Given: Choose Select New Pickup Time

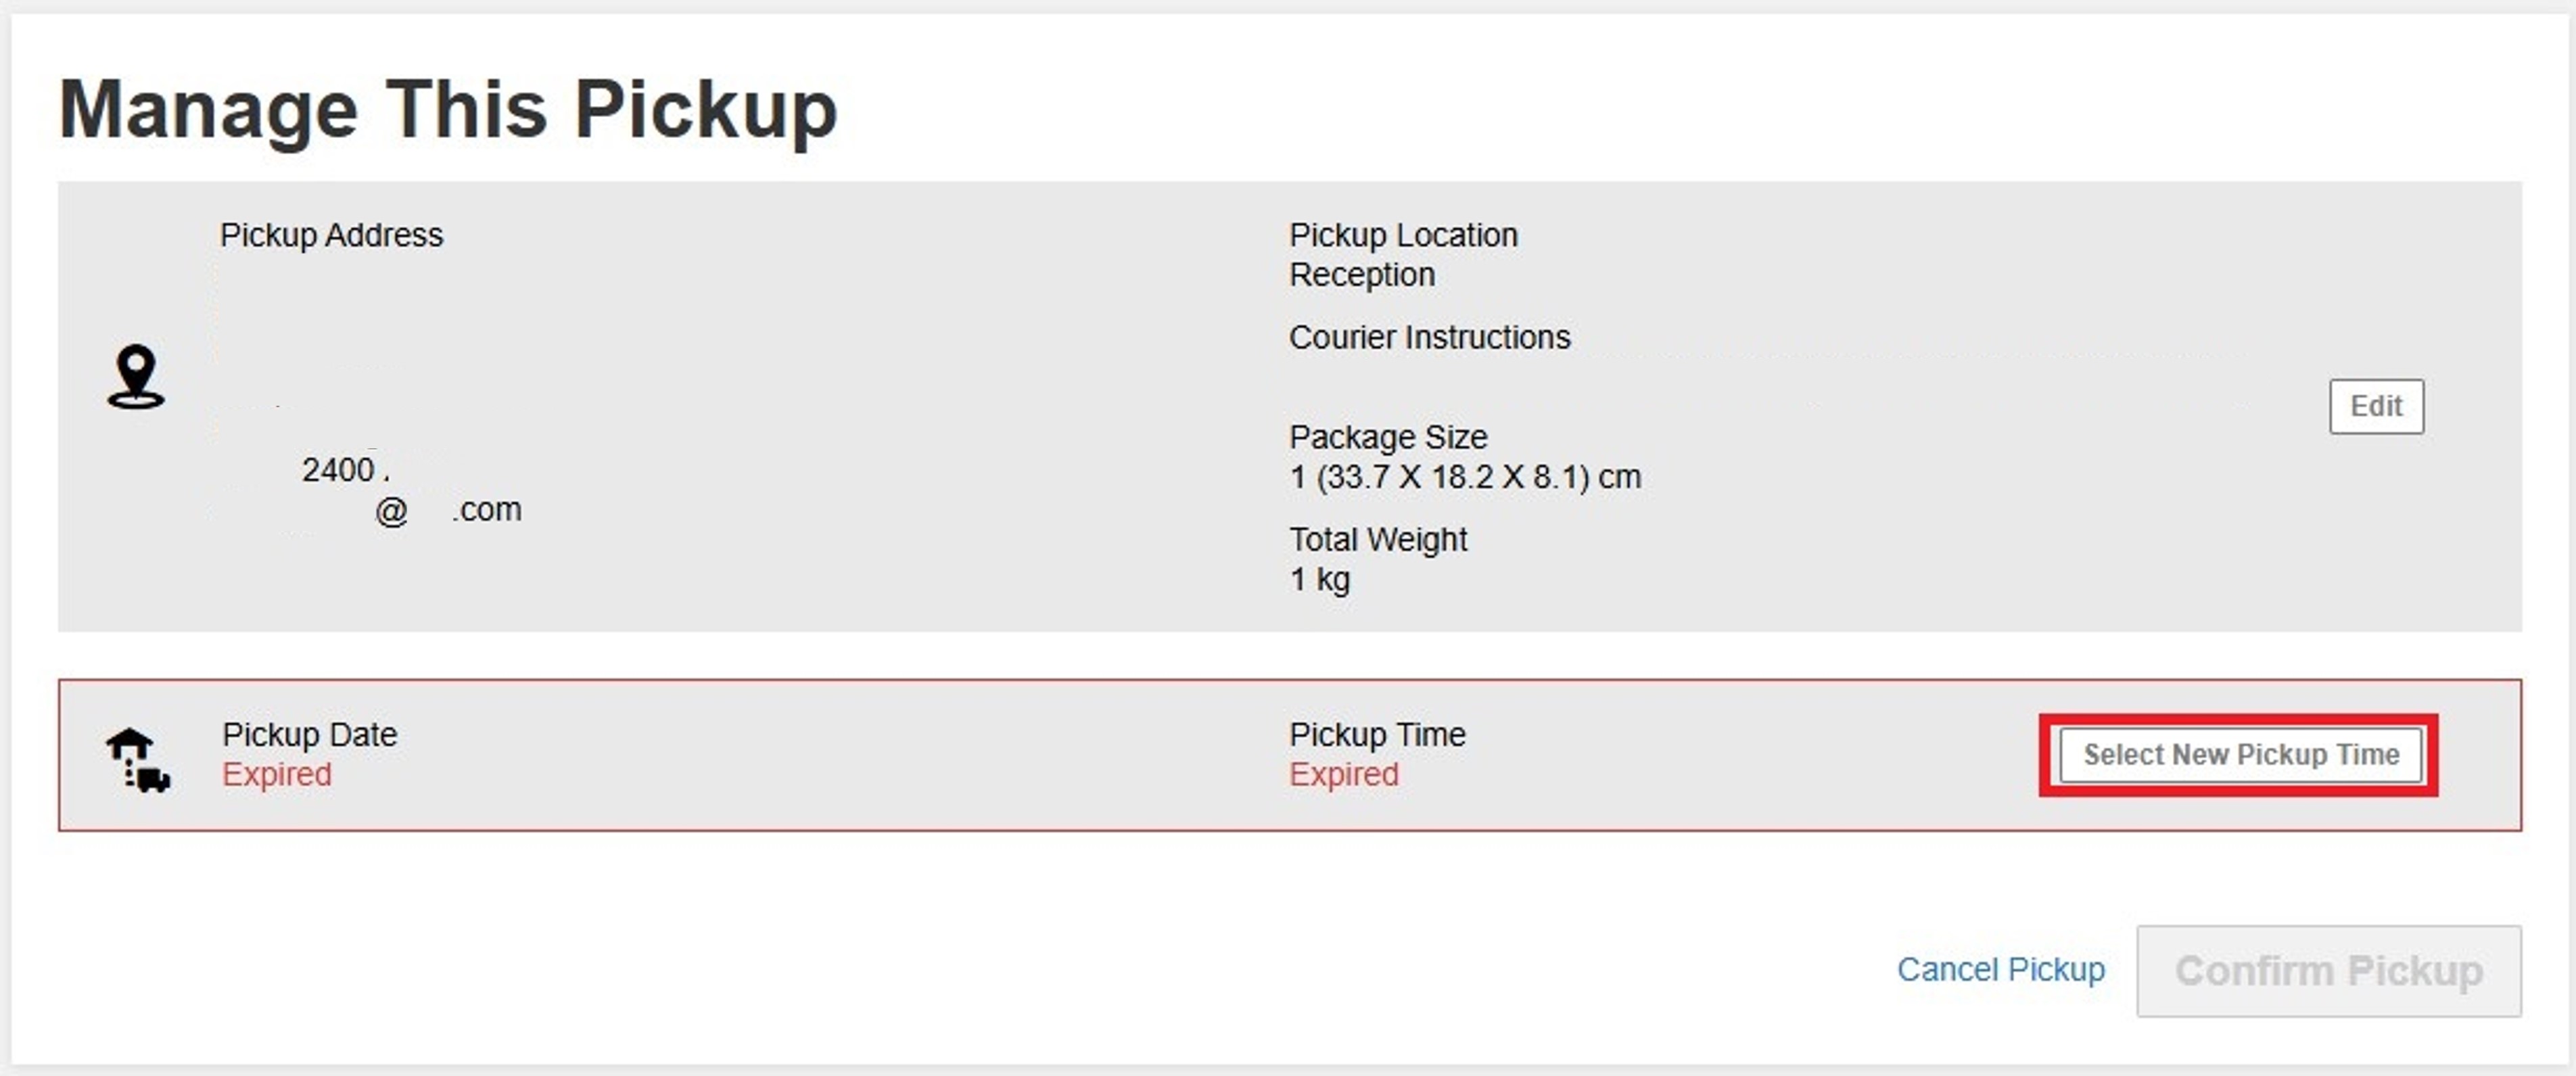Looking at the screenshot, I should click(x=2240, y=755).
